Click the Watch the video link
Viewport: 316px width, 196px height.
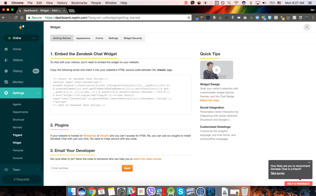coord(210,100)
